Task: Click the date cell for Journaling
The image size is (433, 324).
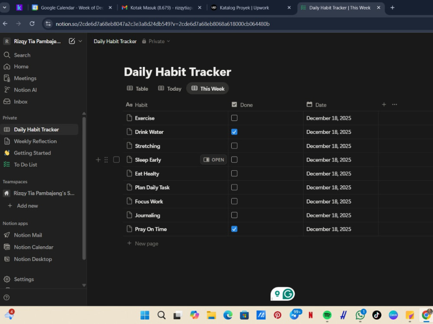Action: pos(341,216)
